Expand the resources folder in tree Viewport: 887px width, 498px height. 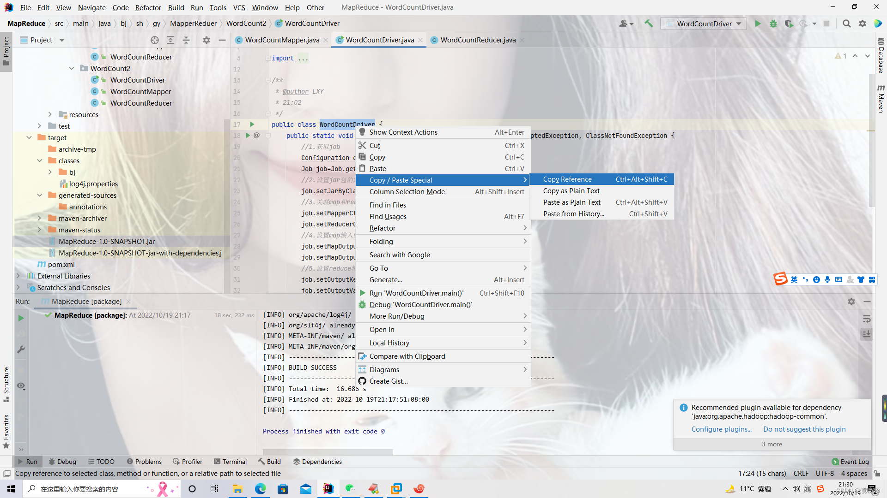50,114
